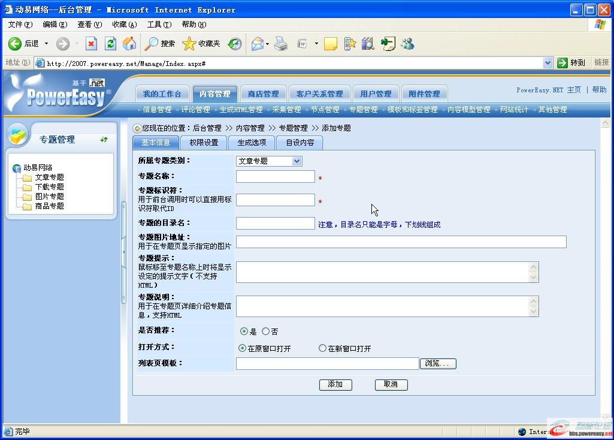Switch to the 权限设置 tab
The height and width of the screenshot is (440, 614).
[x=203, y=142]
